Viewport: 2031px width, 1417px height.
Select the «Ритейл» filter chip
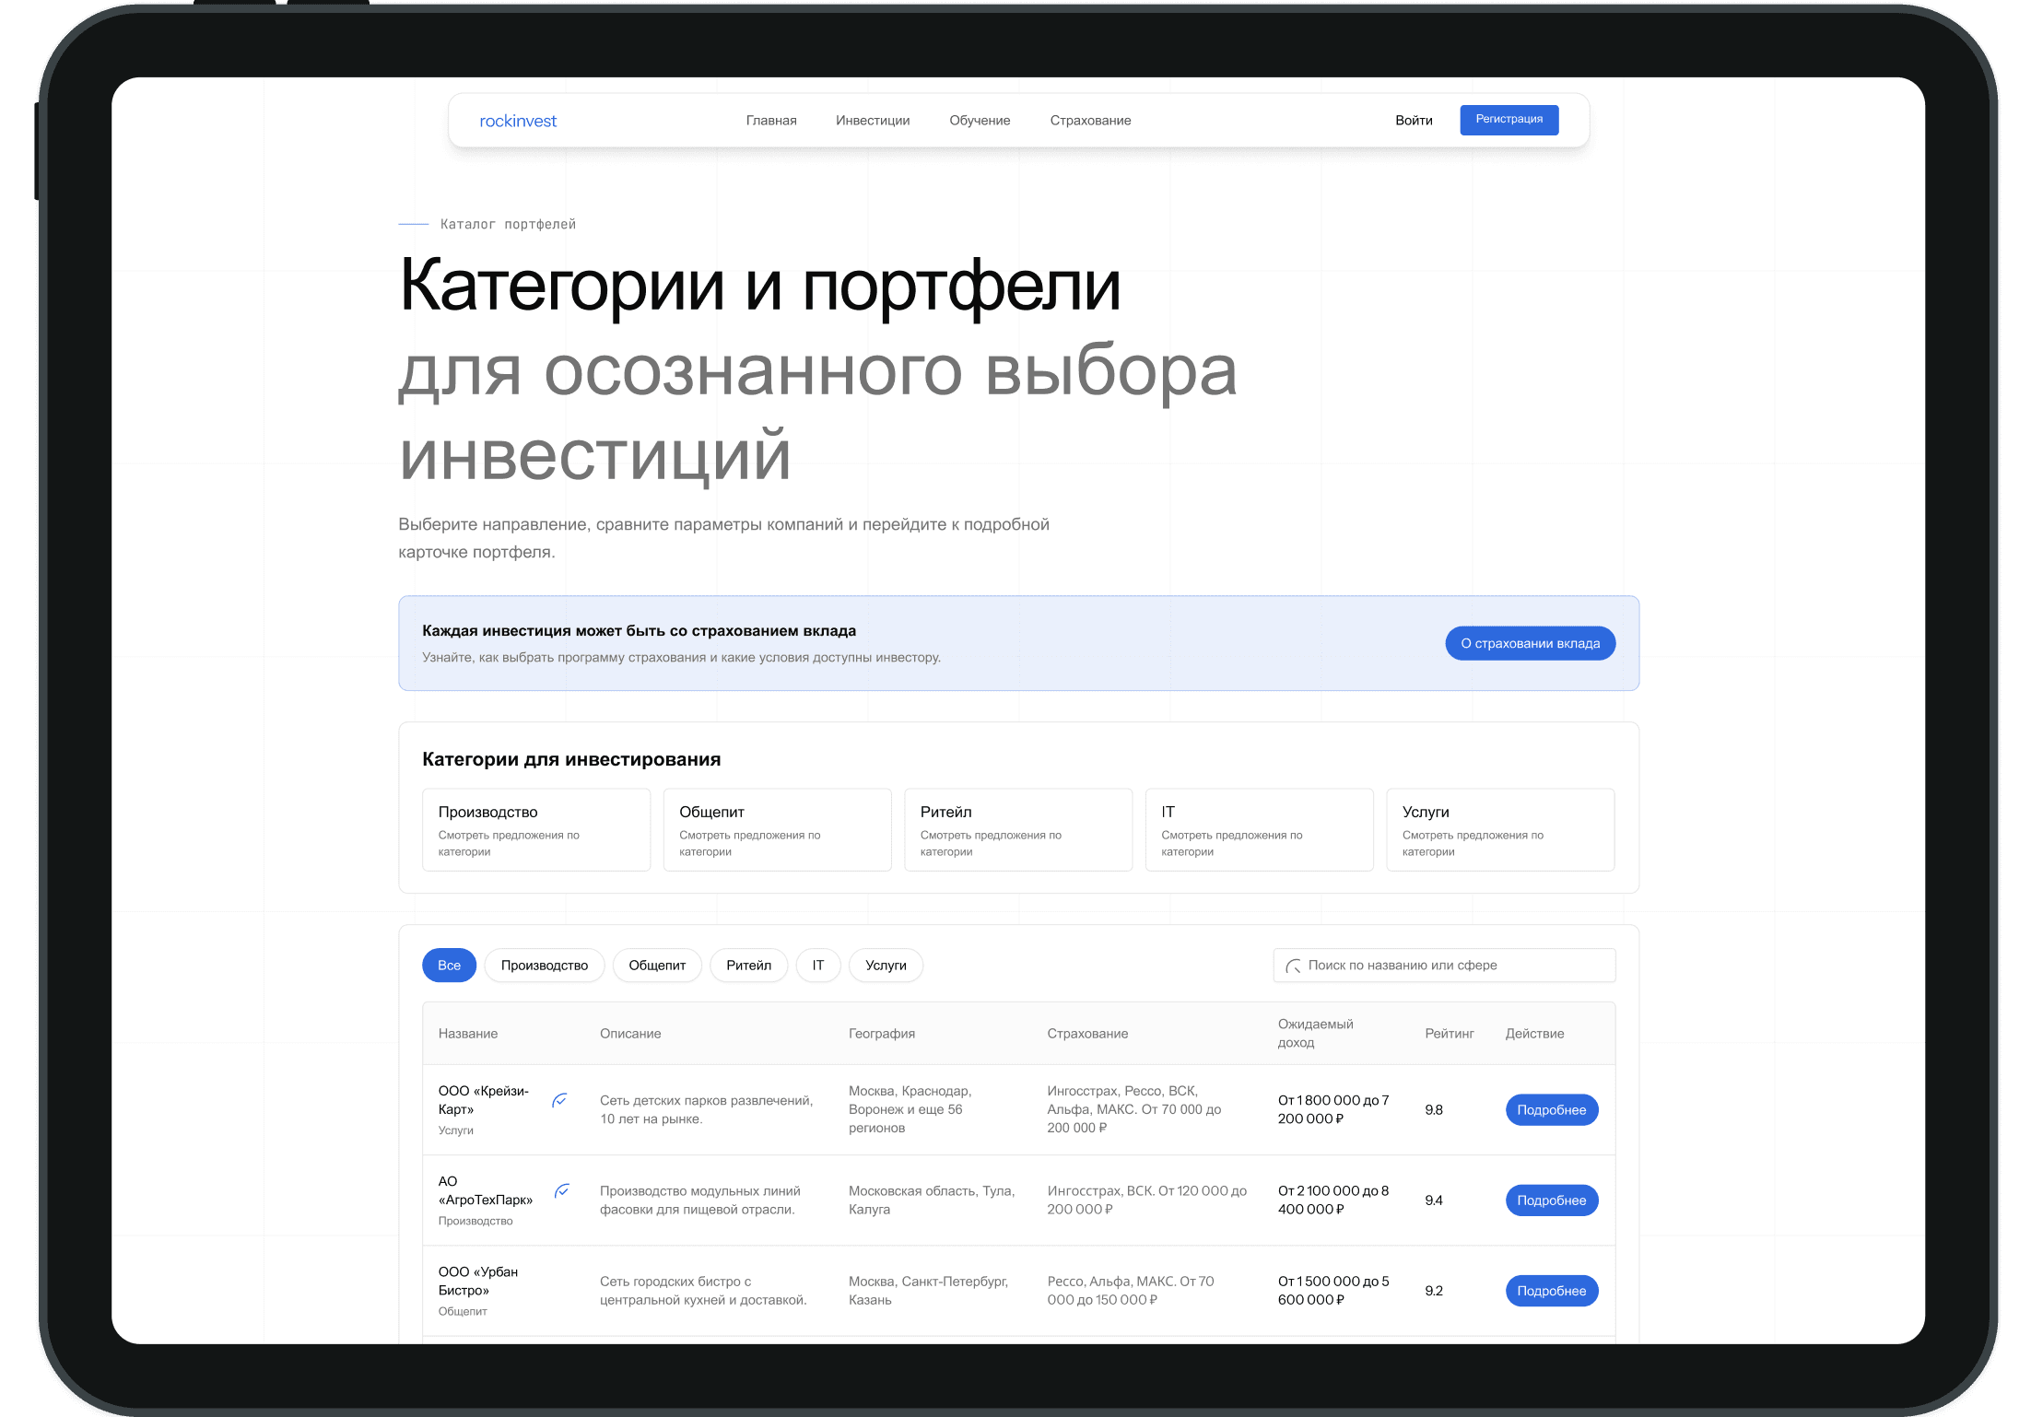[748, 965]
